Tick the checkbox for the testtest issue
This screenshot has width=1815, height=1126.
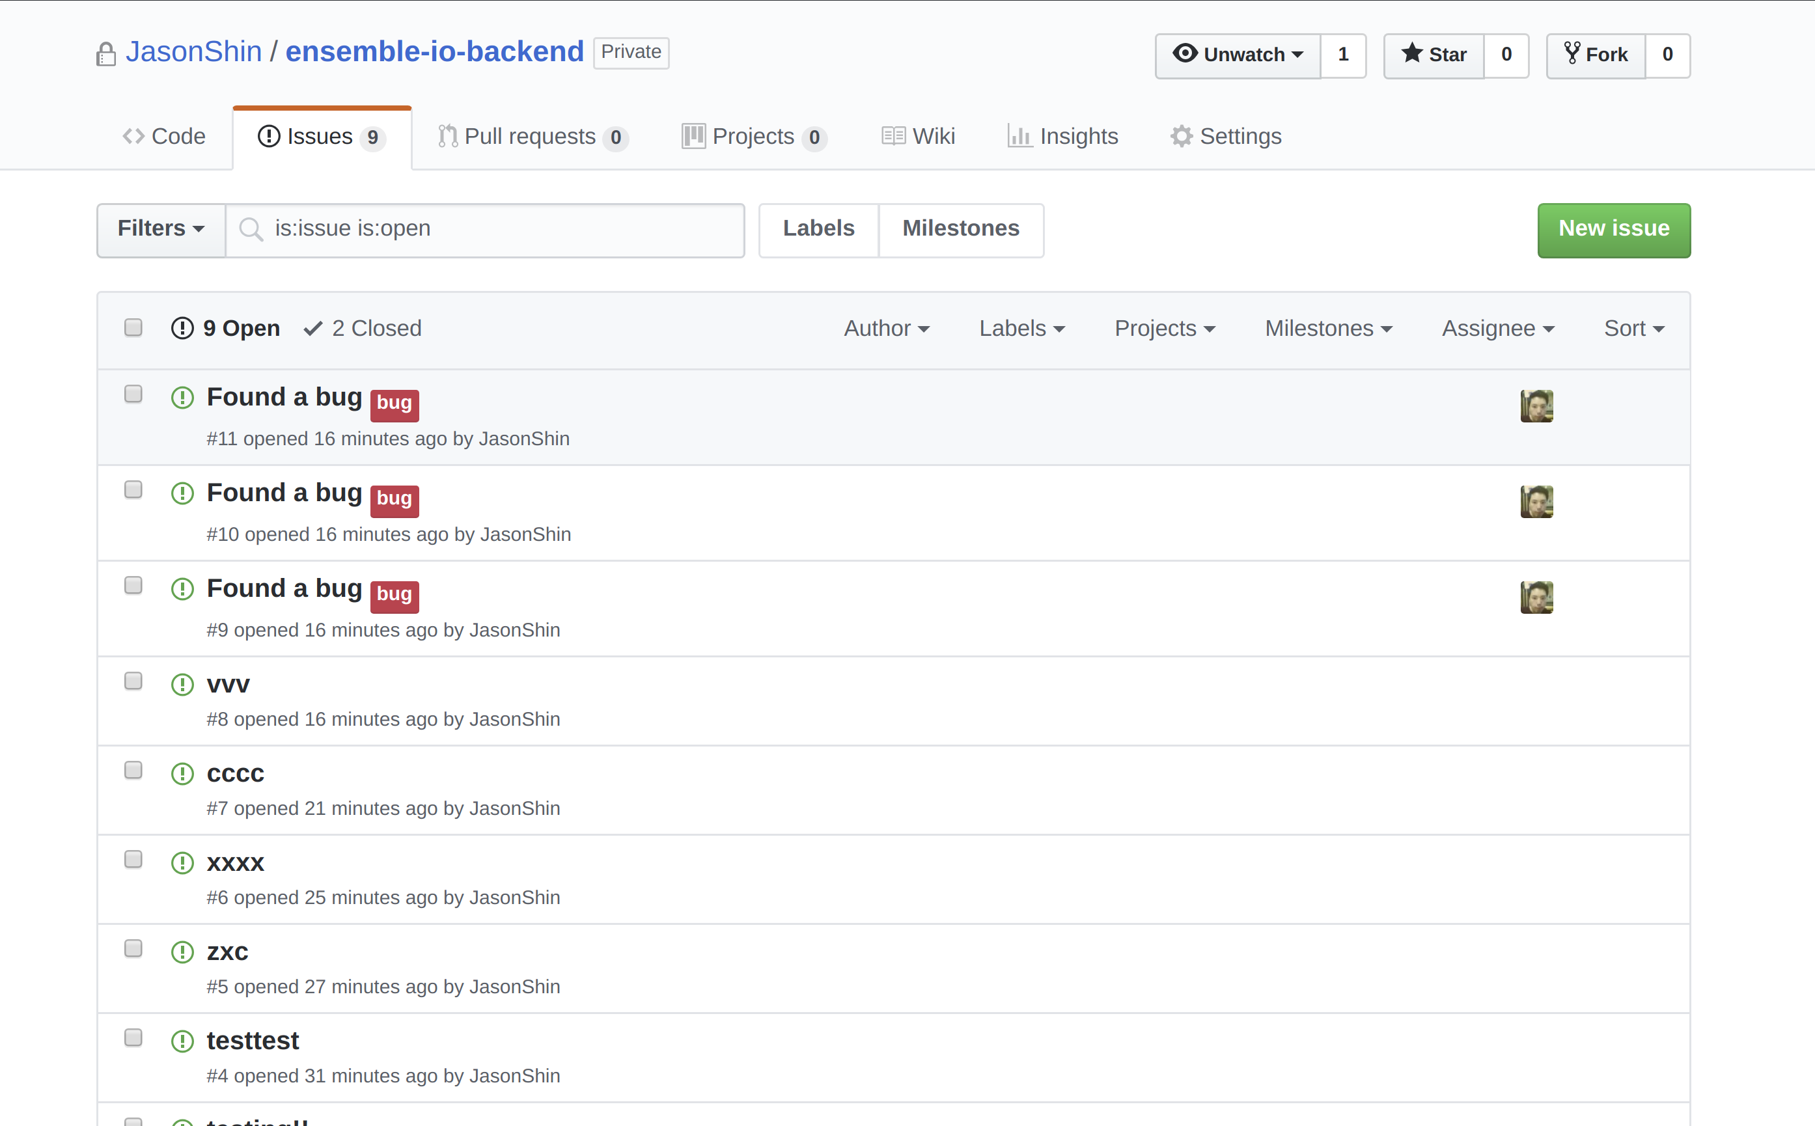(133, 1037)
